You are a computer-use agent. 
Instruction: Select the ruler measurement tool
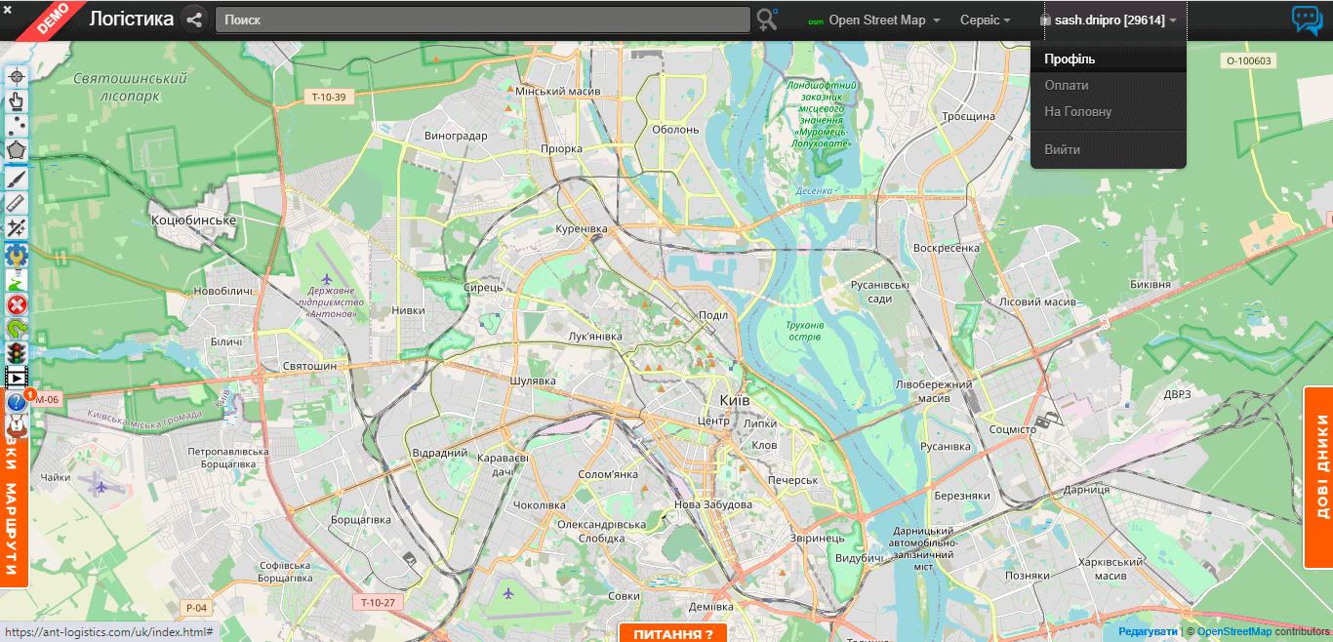pos(17,202)
